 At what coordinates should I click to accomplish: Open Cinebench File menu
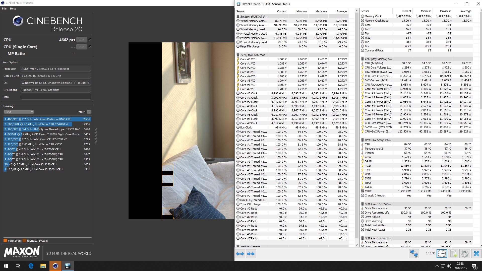click(x=4, y=9)
